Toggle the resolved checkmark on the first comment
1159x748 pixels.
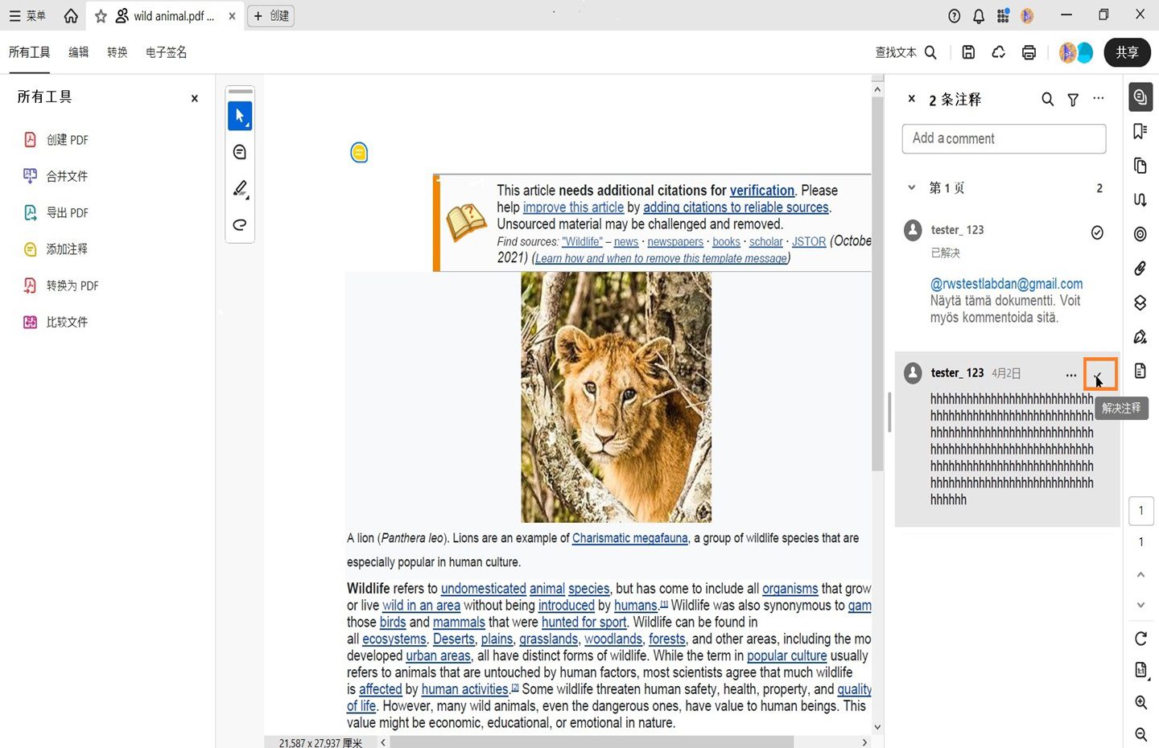pos(1097,232)
